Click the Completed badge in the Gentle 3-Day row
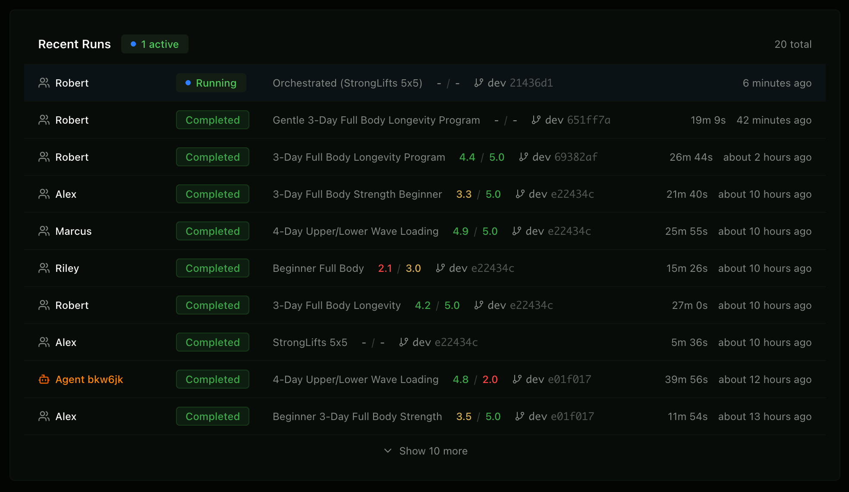849x492 pixels. 213,120
